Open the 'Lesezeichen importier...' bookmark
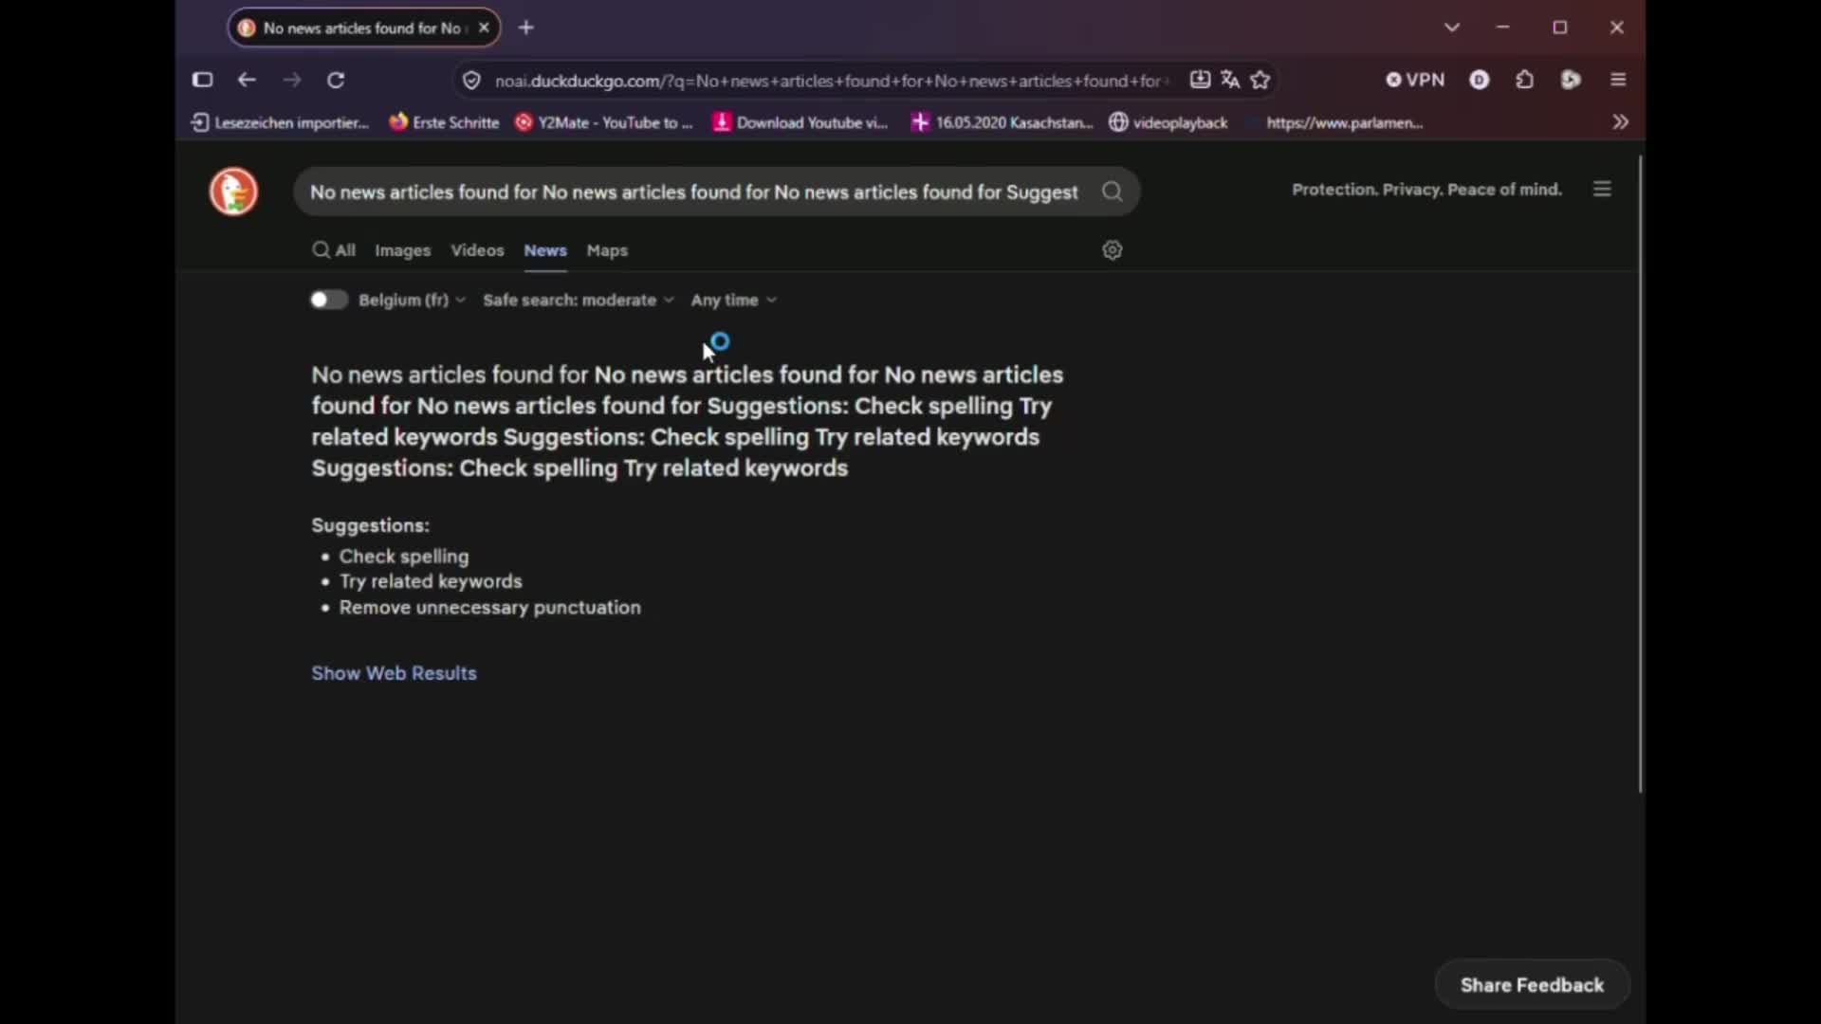Viewport: 1821px width, 1024px height. pos(281,122)
